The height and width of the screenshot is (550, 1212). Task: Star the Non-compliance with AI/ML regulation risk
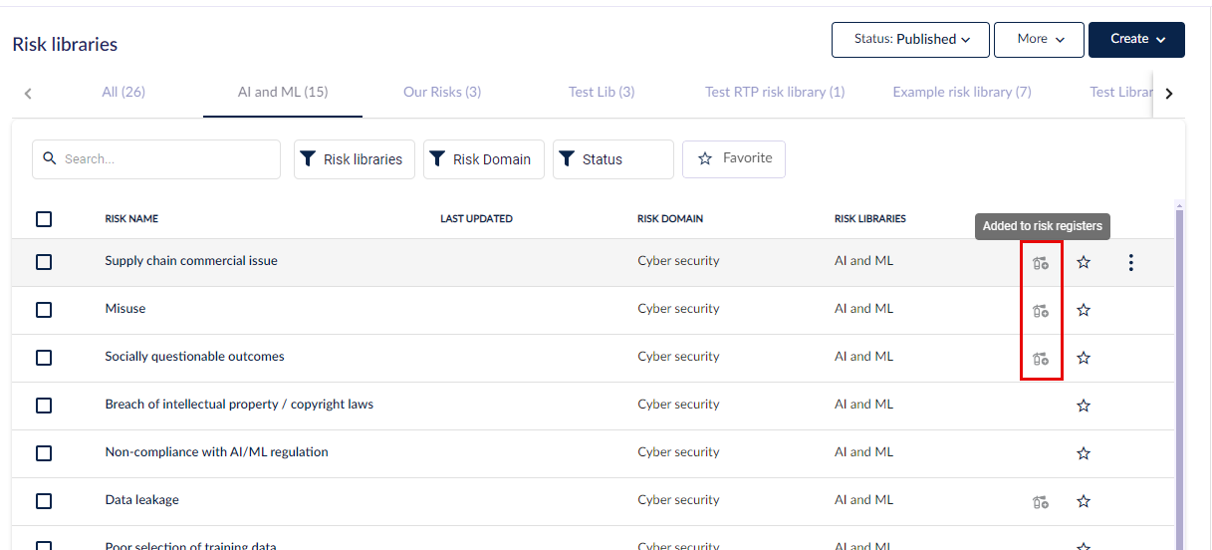pyautogui.click(x=1084, y=453)
